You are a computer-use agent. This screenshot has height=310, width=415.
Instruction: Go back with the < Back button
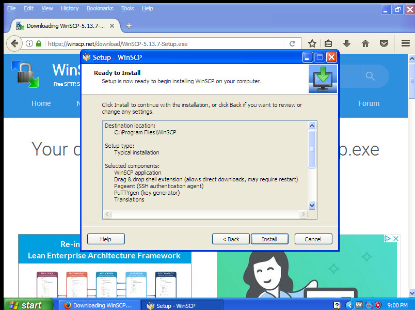(231, 239)
